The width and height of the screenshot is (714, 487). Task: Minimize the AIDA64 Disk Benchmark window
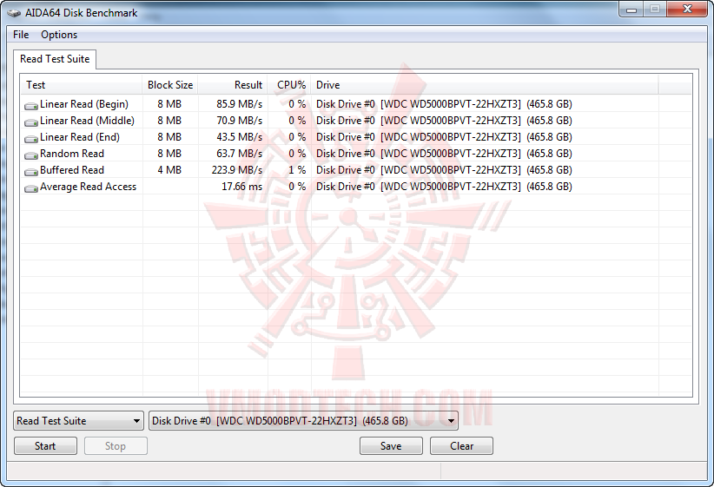pyautogui.click(x=631, y=9)
